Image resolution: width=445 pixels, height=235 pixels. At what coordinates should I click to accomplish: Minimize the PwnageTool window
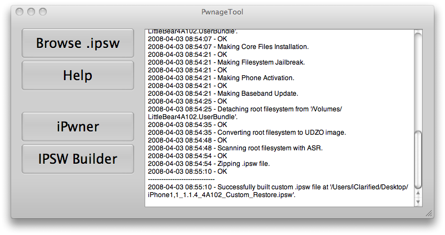point(32,12)
